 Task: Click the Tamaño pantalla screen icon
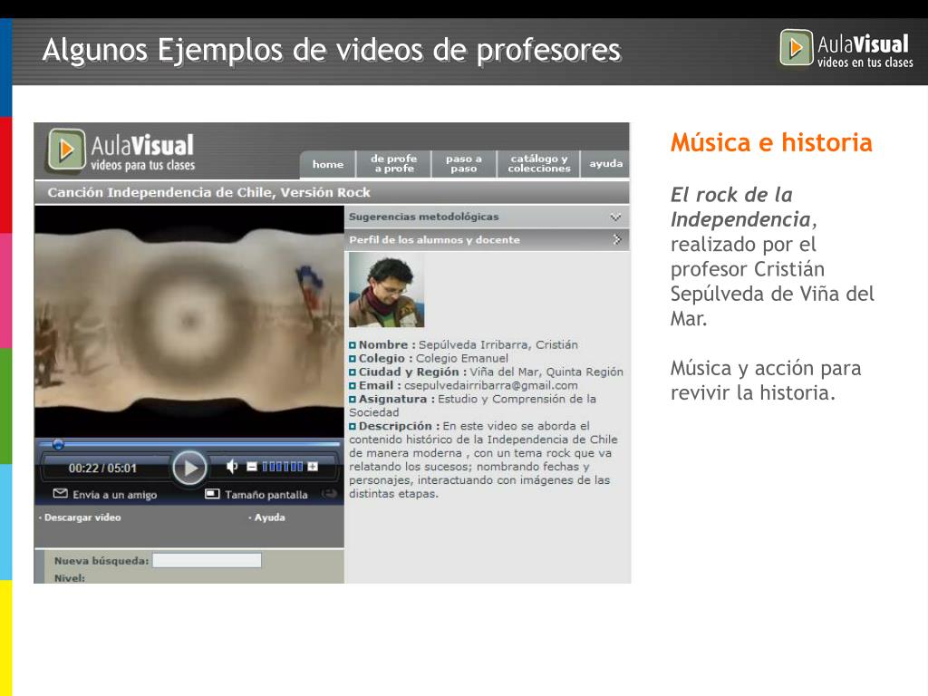212,494
